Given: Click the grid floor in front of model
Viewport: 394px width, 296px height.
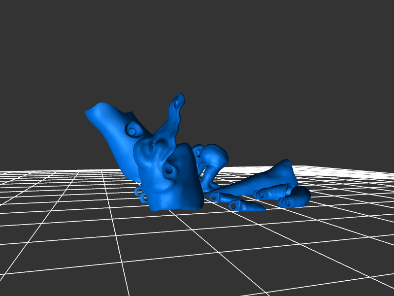Looking at the screenshot, I should 197,246.
